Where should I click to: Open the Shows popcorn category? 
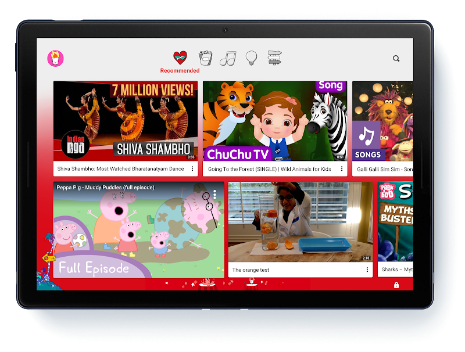[206, 58]
